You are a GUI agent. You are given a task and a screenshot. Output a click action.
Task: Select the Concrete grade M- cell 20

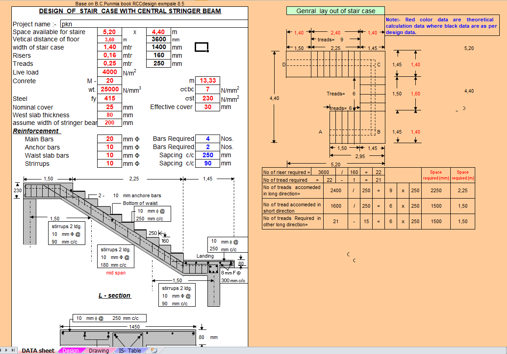point(109,80)
